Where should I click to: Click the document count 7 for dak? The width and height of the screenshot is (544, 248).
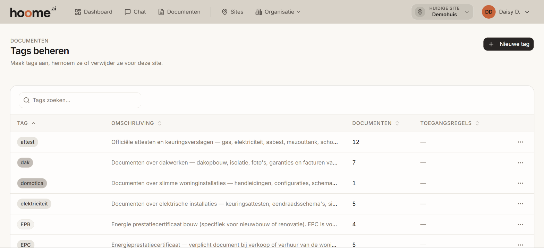click(354, 162)
